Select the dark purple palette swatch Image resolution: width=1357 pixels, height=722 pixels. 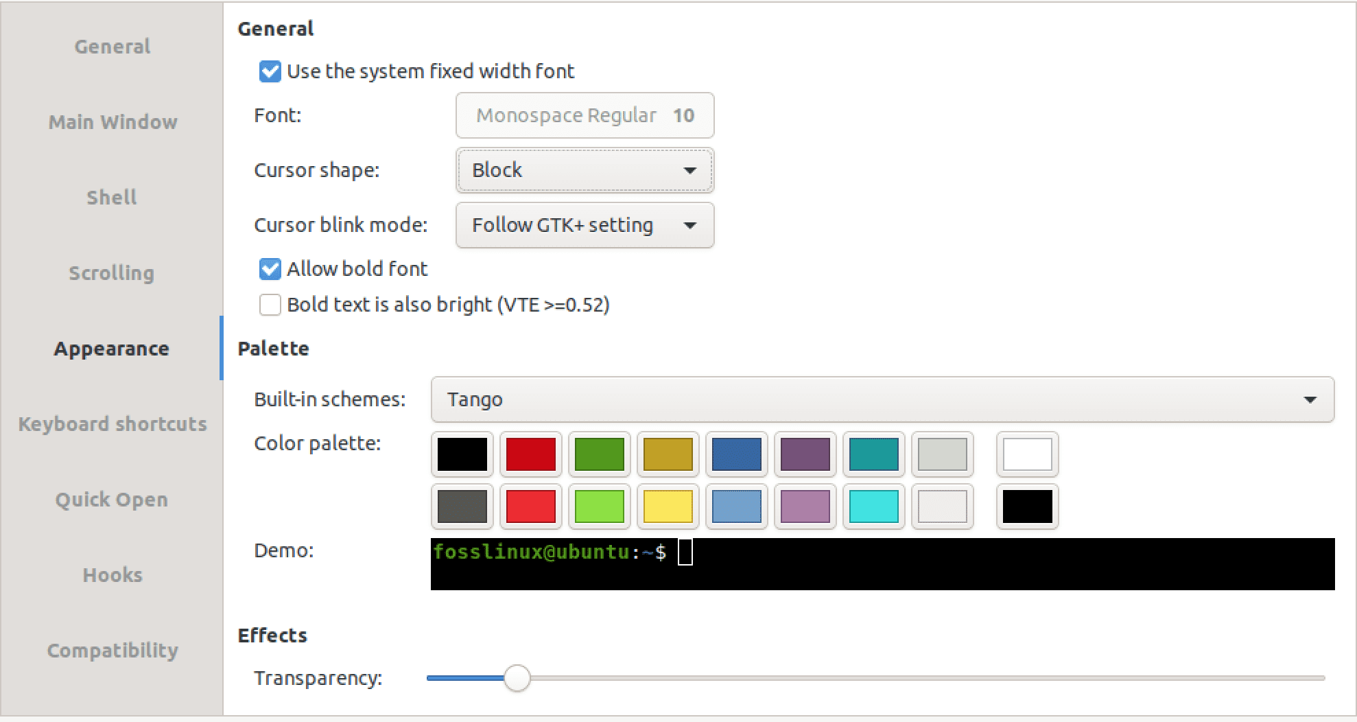pyautogui.click(x=805, y=454)
